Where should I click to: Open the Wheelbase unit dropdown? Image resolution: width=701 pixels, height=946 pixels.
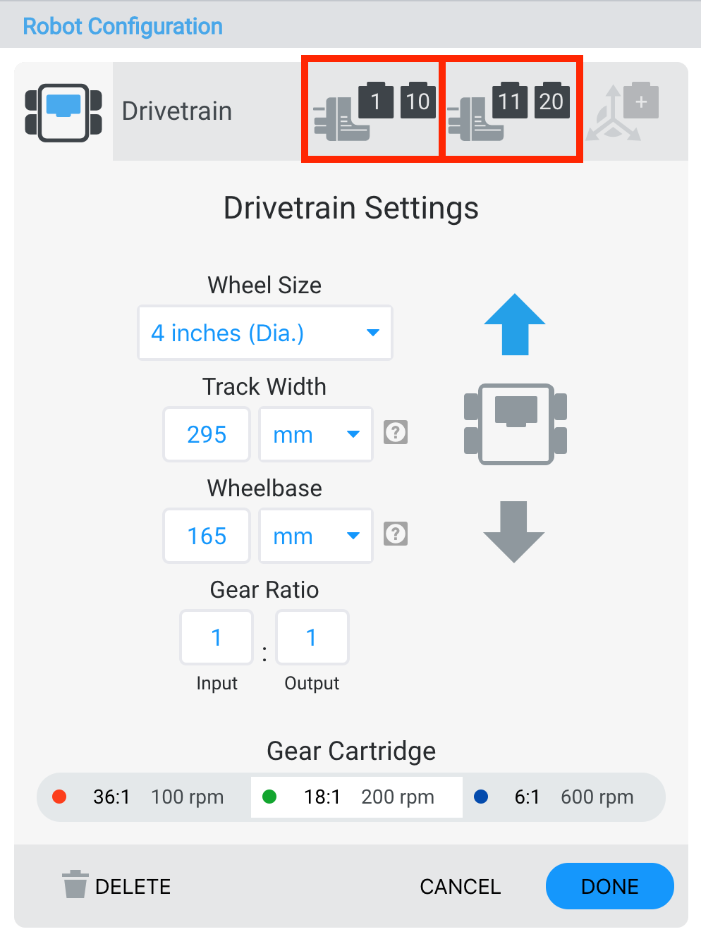315,536
